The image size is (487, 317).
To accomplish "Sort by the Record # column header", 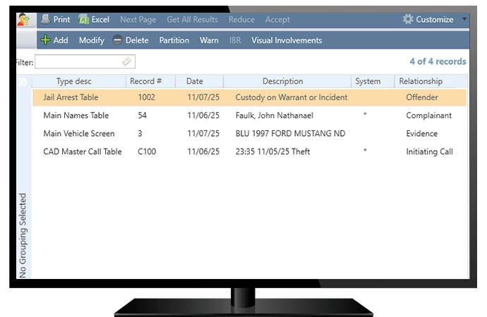I will [x=145, y=81].
